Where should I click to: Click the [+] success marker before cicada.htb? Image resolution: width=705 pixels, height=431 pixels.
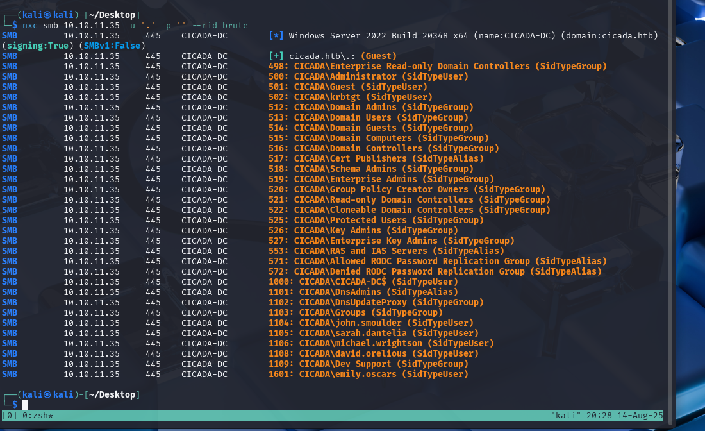(x=276, y=56)
